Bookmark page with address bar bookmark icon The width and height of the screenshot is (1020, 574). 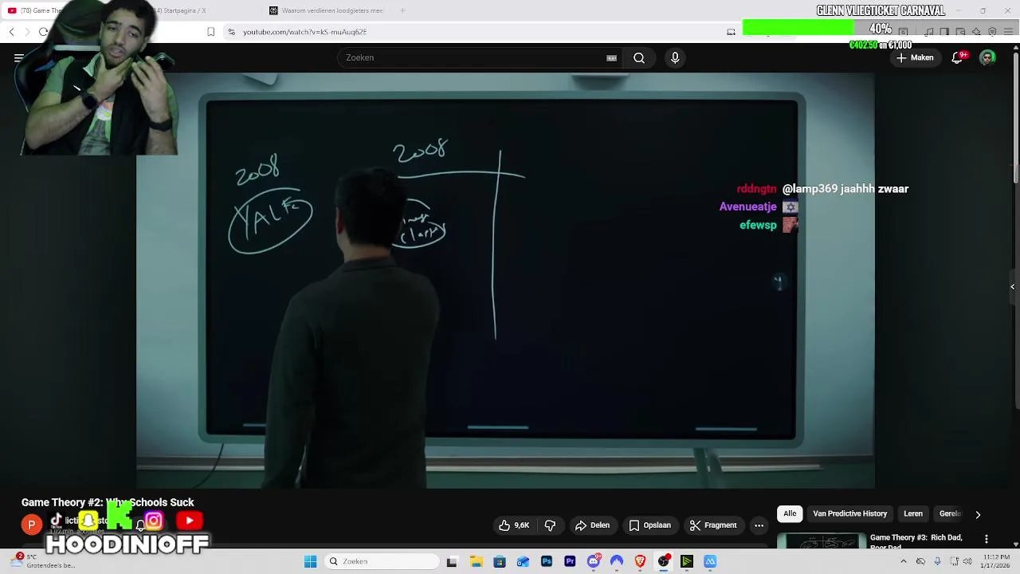210,32
